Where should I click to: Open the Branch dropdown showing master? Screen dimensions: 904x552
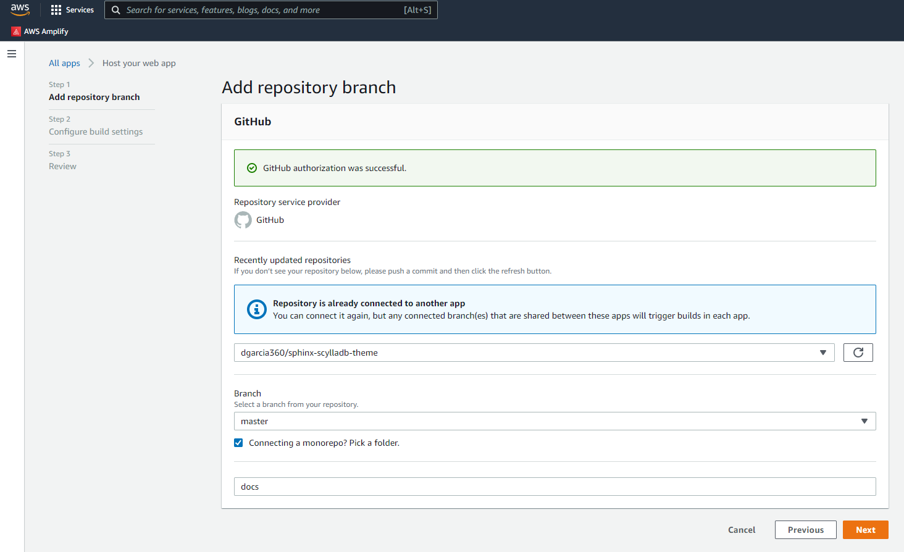(x=555, y=421)
